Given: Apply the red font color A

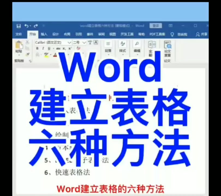Looking at the screenshot, I should tap(55, 55).
